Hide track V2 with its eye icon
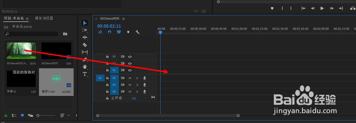Viewport: 356px width, 123px height. click(x=130, y=63)
